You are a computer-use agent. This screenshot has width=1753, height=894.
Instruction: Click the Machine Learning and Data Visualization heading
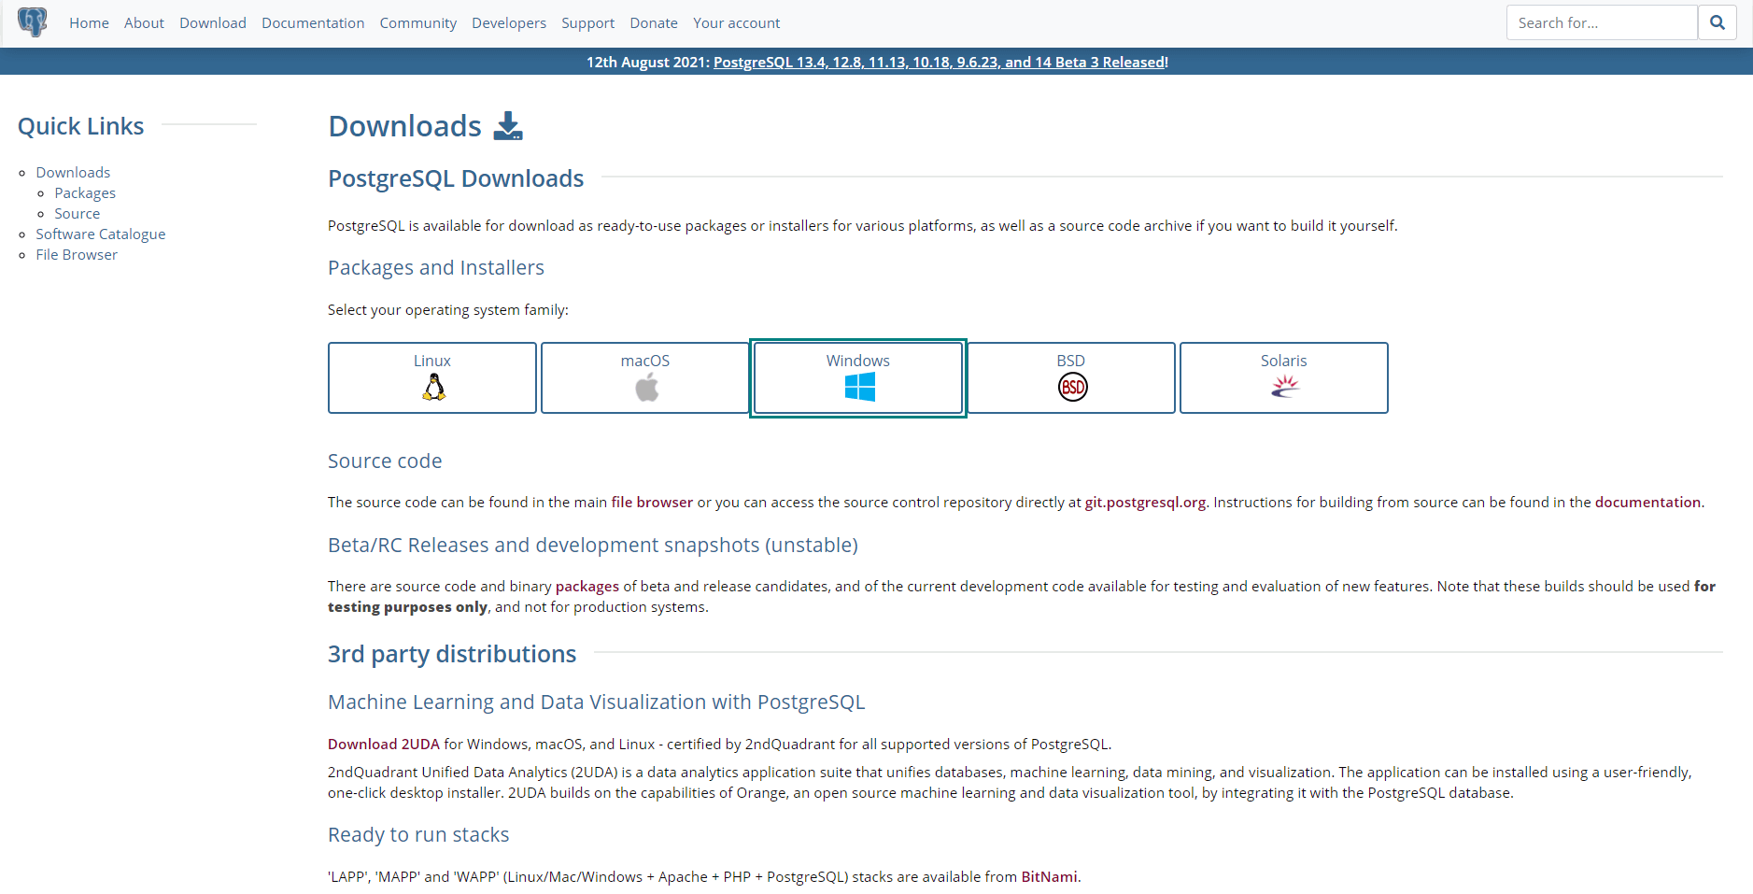pos(597,702)
